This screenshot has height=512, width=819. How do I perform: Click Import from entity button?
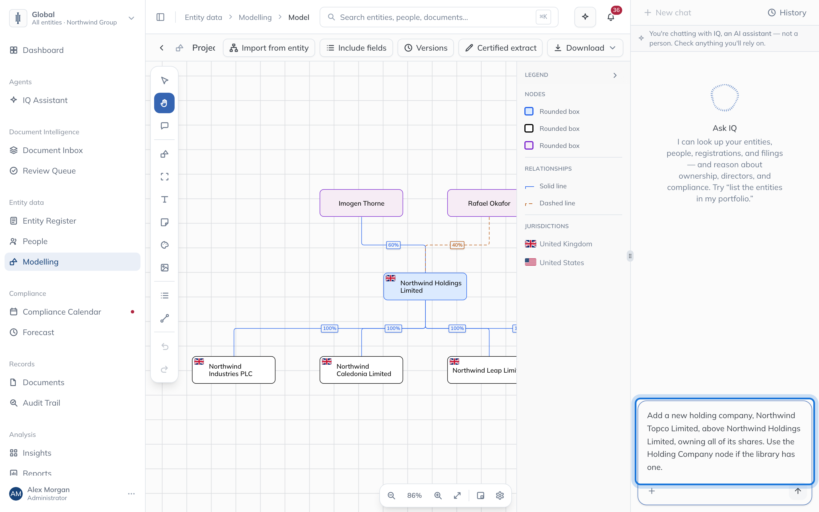[x=269, y=48]
